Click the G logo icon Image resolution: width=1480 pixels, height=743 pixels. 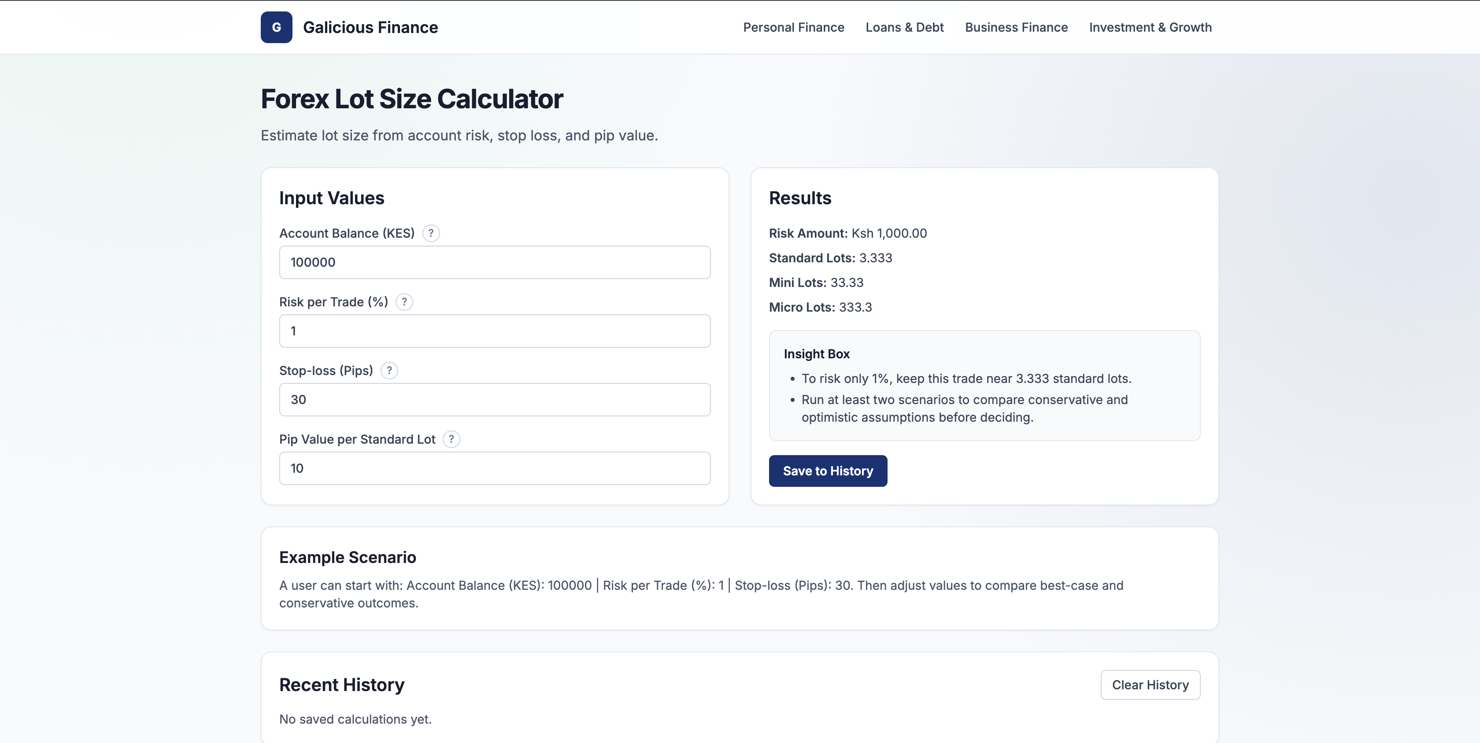[x=276, y=27]
